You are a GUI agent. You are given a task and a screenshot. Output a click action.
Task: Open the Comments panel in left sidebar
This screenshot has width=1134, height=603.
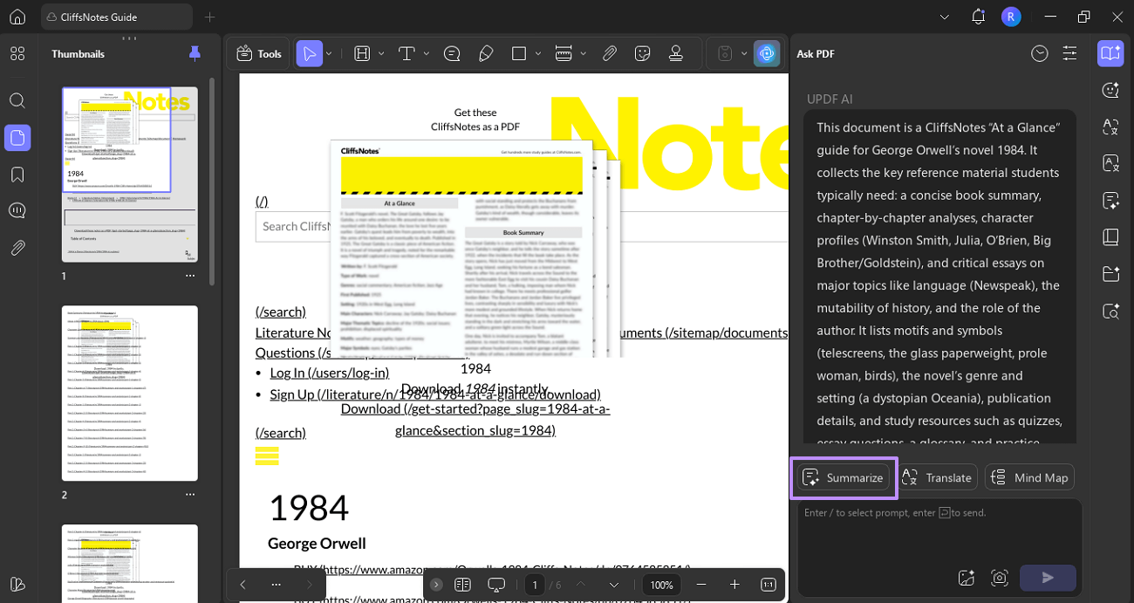[17, 209]
